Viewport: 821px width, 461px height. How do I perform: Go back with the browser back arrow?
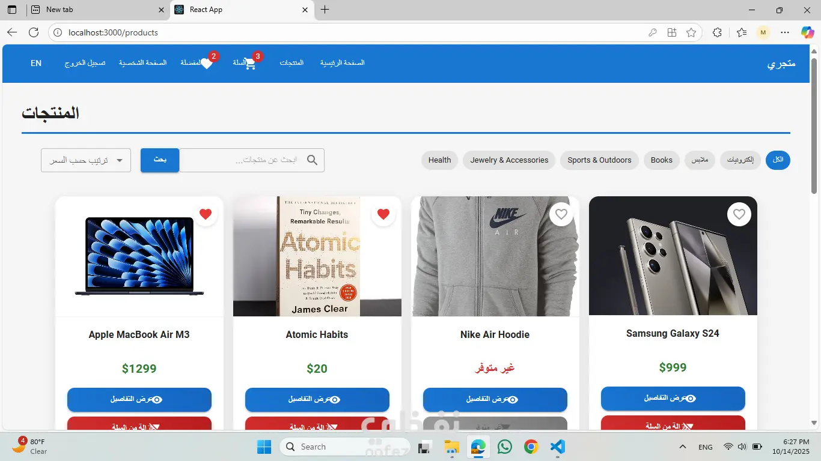(x=12, y=32)
